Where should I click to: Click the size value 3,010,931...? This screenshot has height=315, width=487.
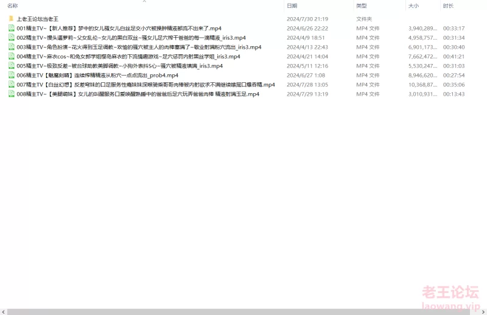pyautogui.click(x=422, y=94)
